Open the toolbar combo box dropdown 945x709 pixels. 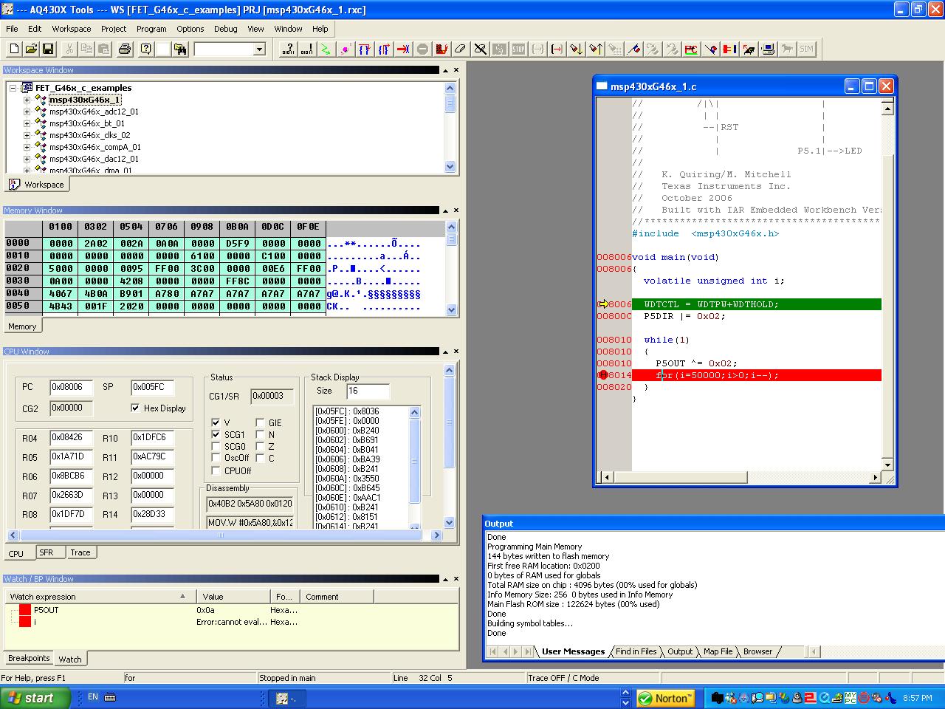[259, 49]
